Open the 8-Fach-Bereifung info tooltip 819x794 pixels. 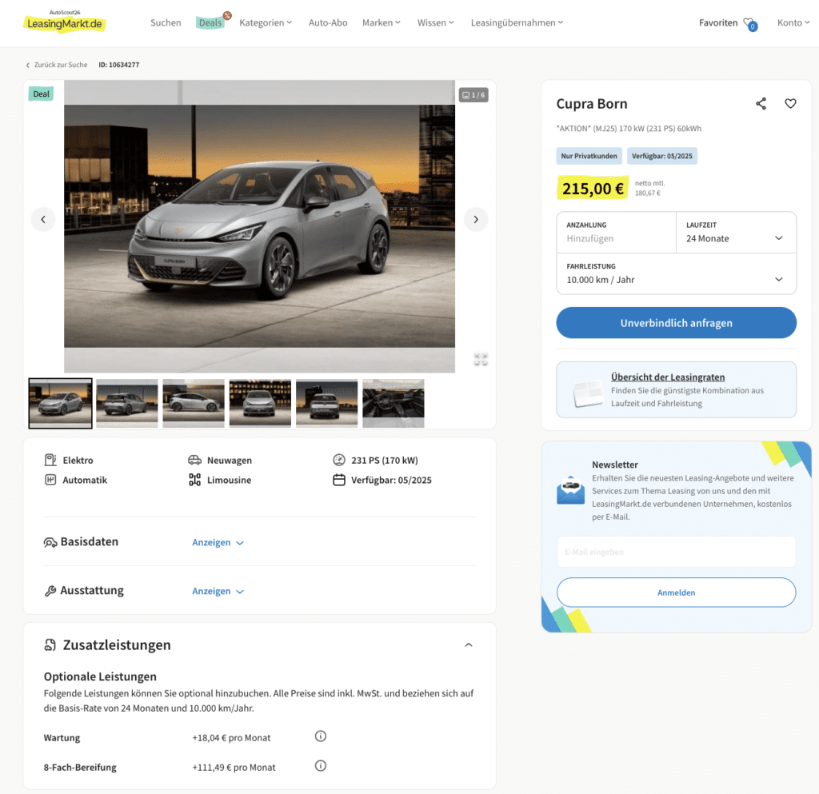[320, 765]
